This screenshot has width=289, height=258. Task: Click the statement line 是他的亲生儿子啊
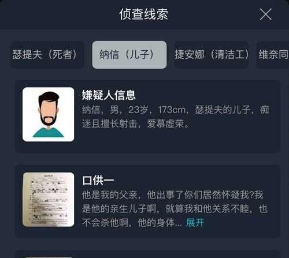coord(175,209)
